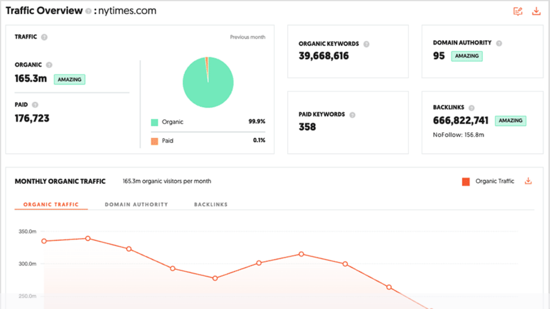550x309 pixels.
Task: Open the help tooltip next to ORGANIC
Action: coord(49,65)
